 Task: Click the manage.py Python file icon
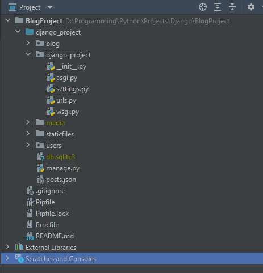pos(40,168)
